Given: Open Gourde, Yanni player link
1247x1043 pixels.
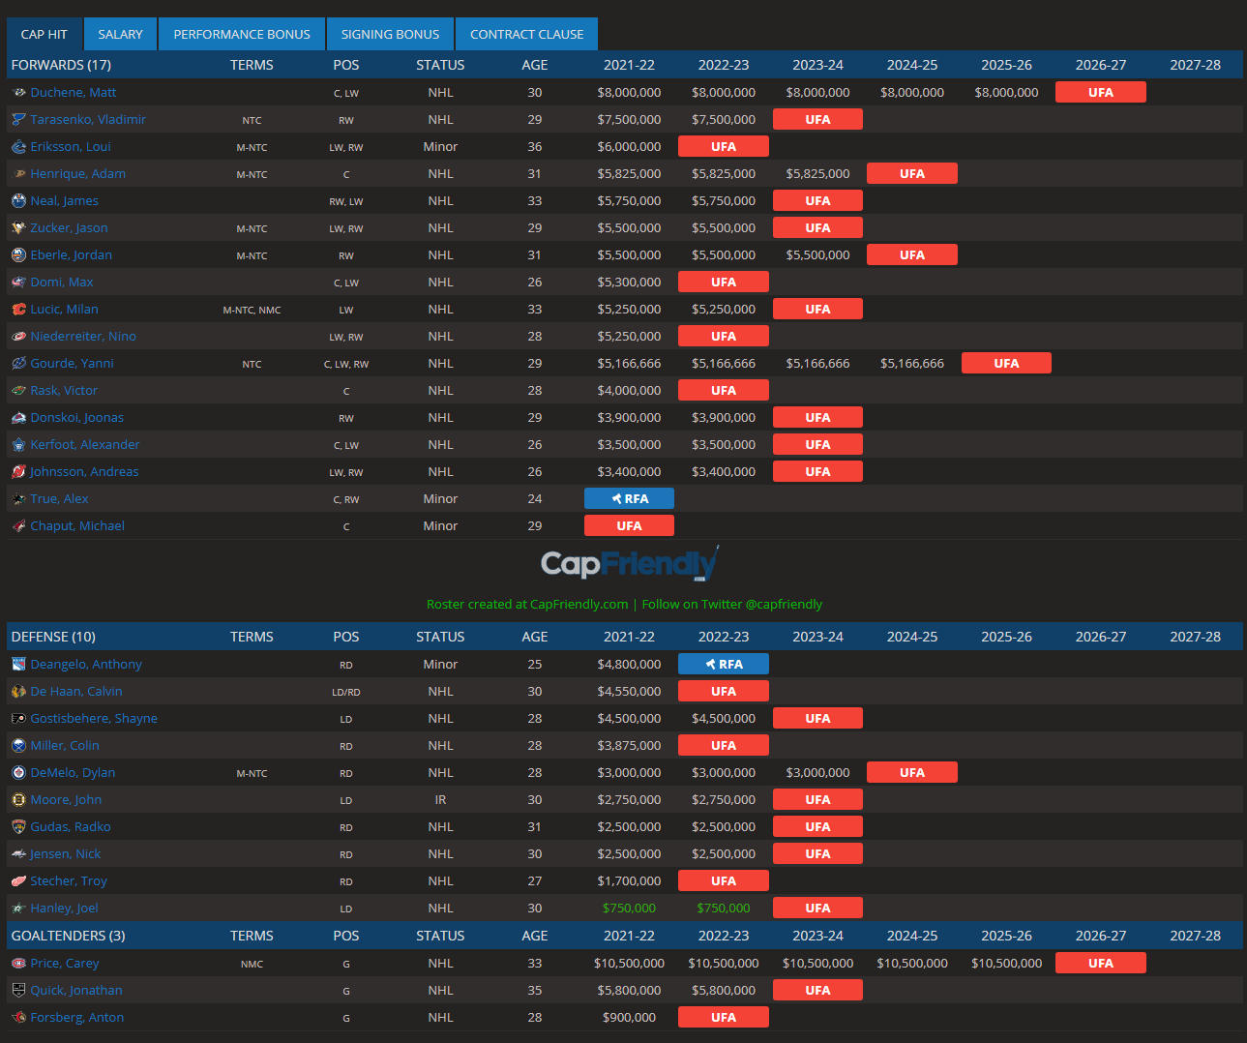Looking at the screenshot, I should [x=72, y=364].
